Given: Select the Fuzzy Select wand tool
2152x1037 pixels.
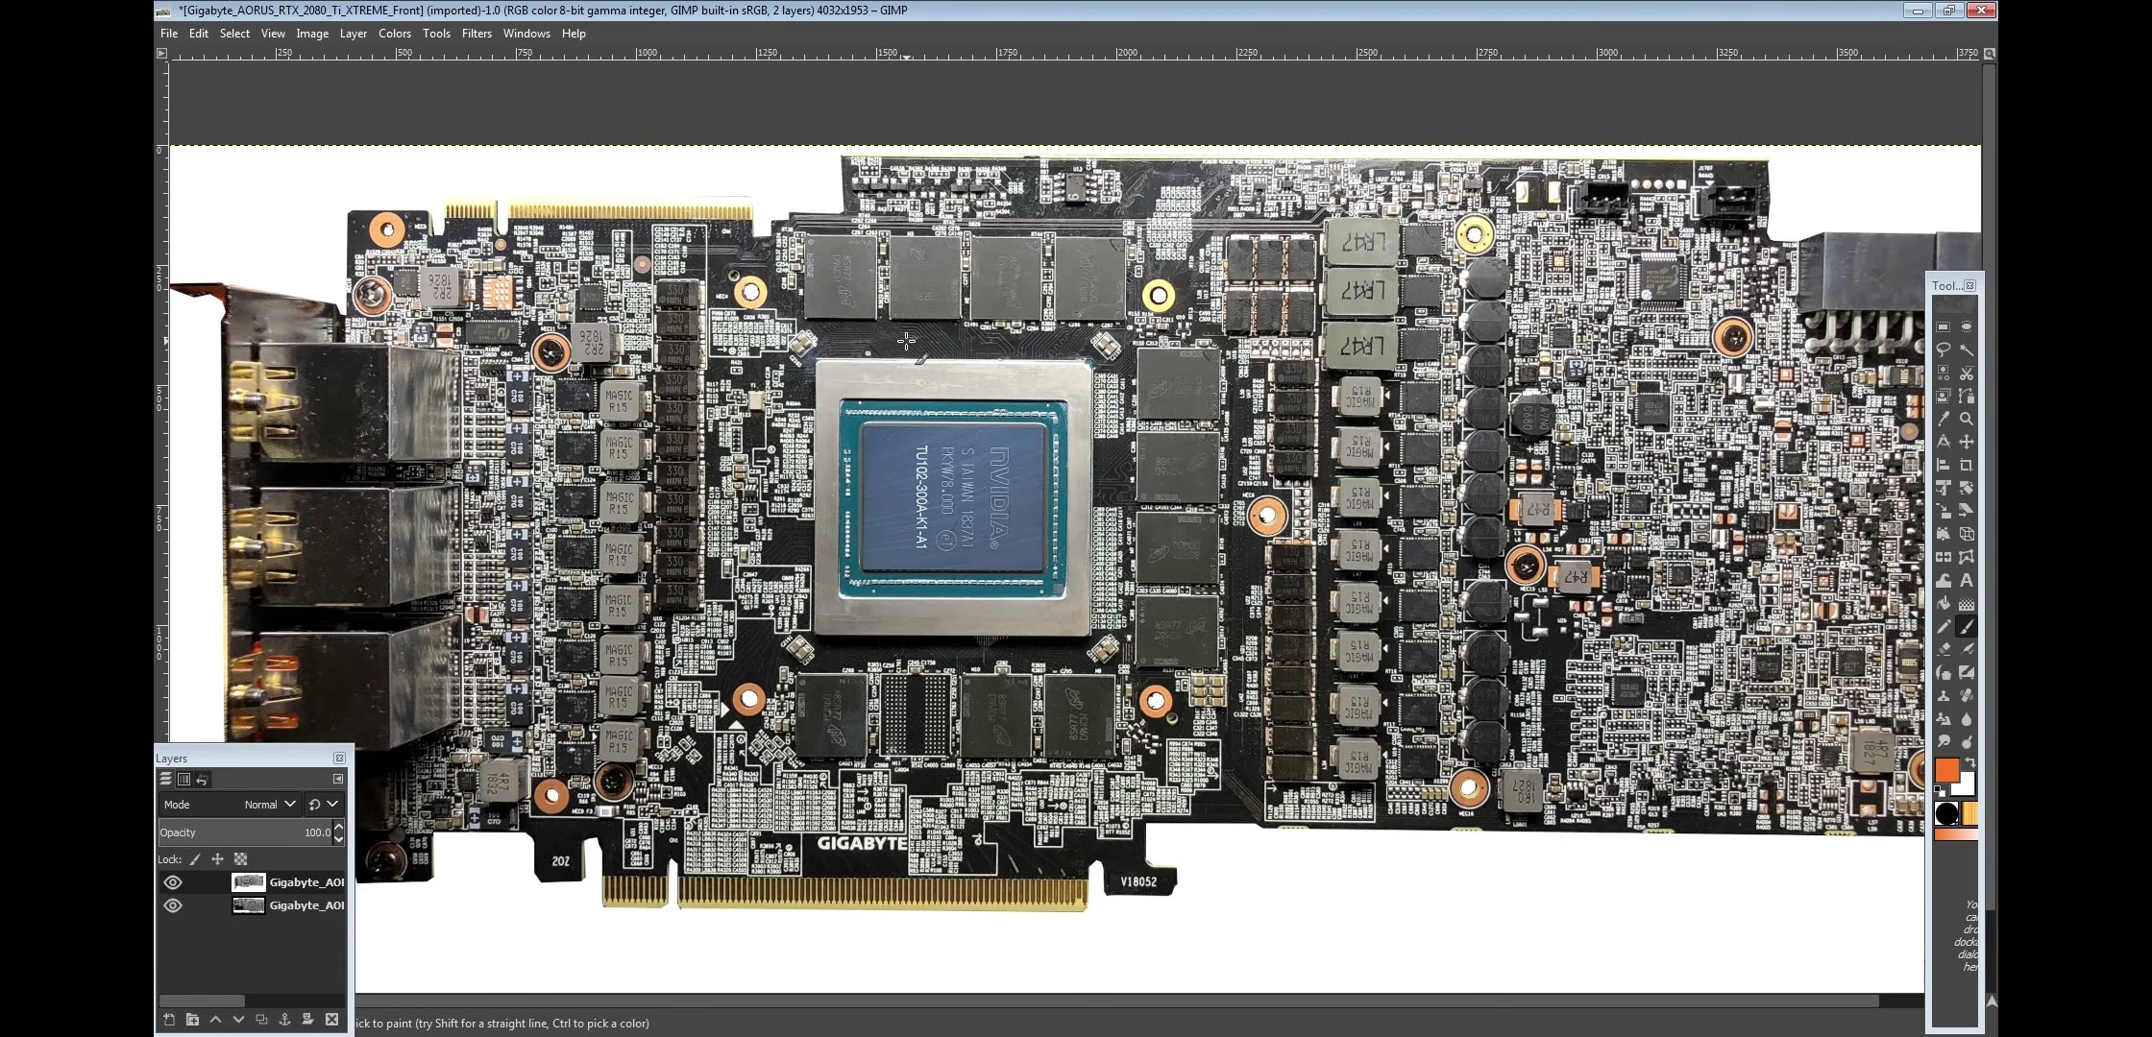Looking at the screenshot, I should pyautogui.click(x=1966, y=350).
